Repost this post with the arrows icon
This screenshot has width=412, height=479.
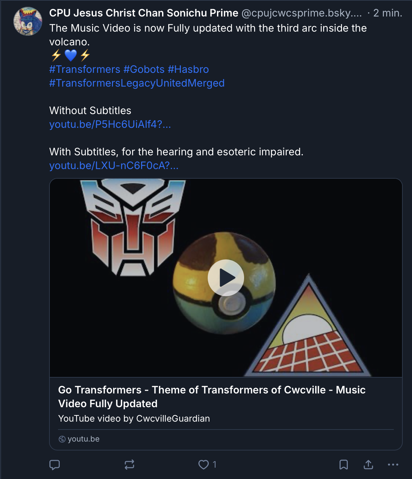pos(129,465)
